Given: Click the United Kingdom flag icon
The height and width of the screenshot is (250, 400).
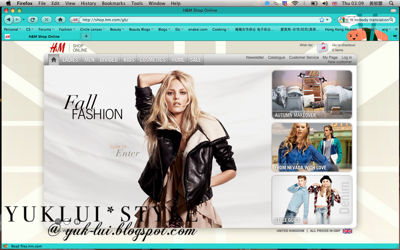Looking at the screenshot, I should (347, 231).
